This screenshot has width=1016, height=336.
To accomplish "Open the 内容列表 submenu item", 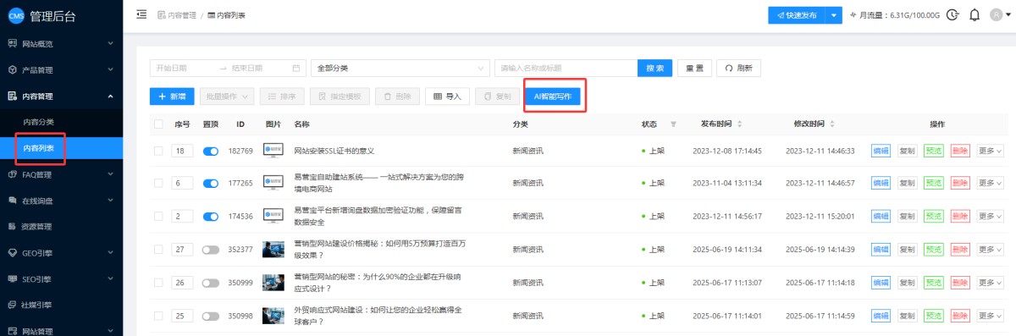I will click(61, 148).
